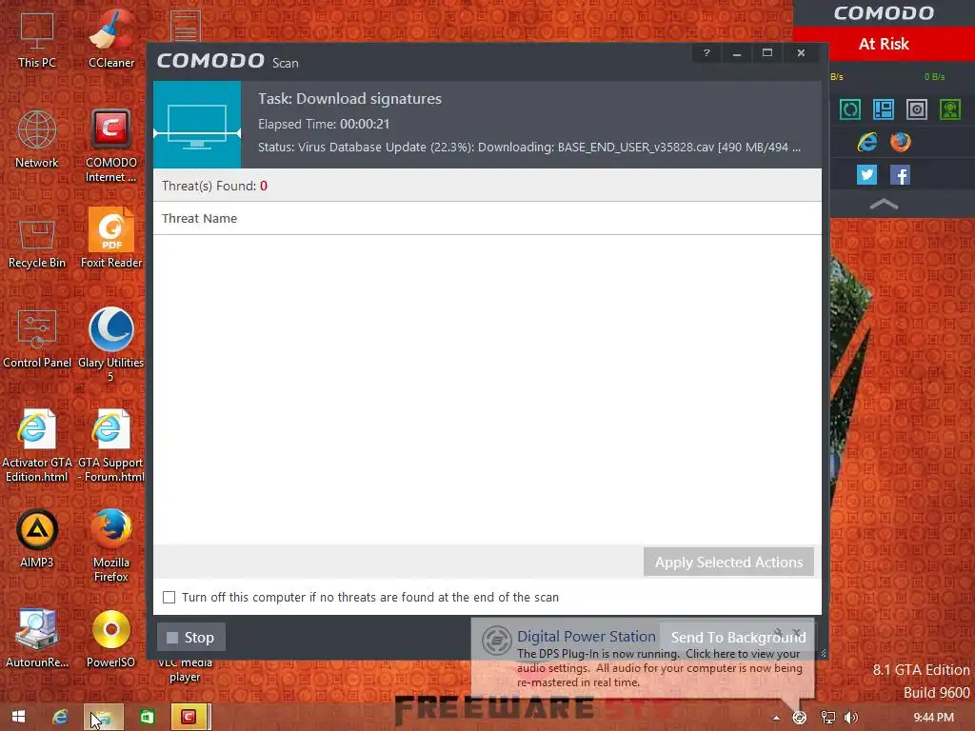Screen dimensions: 975x731
Task: Open Facebook link in Comodo widget
Action: click(x=901, y=175)
